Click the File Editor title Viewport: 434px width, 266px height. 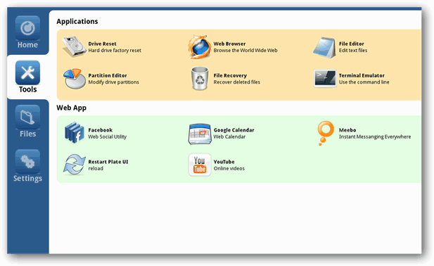[351, 44]
